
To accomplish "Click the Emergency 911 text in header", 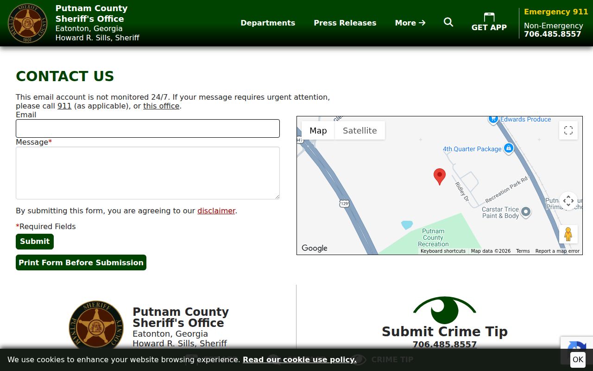I will click(556, 12).
